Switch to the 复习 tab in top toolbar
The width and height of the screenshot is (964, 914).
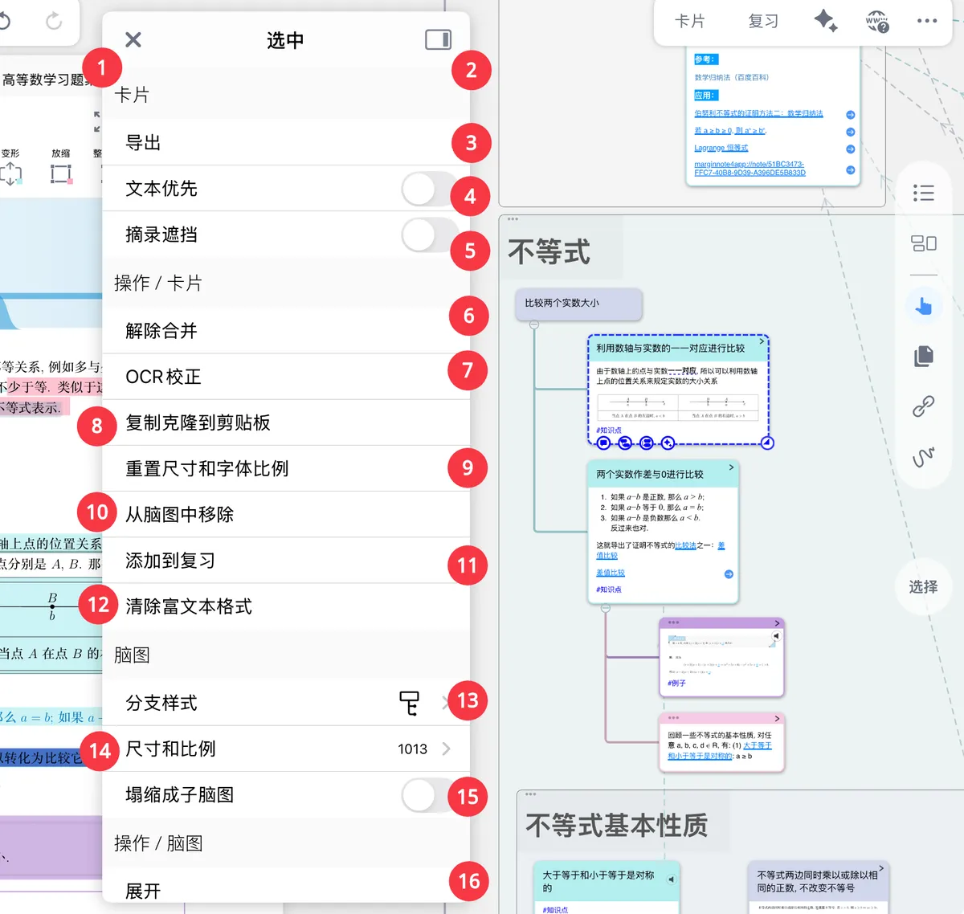click(763, 21)
